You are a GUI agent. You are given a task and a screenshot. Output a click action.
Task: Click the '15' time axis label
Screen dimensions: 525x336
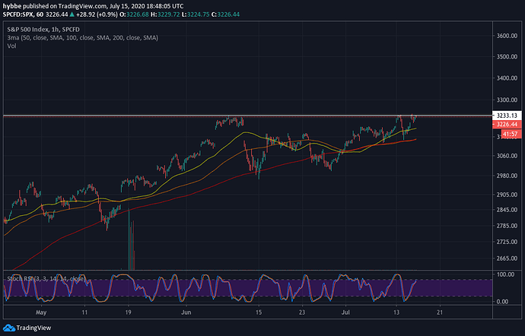pyautogui.click(x=259, y=312)
